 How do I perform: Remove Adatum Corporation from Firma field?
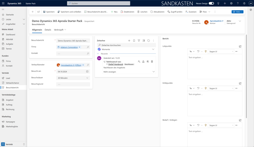pos(79,47)
